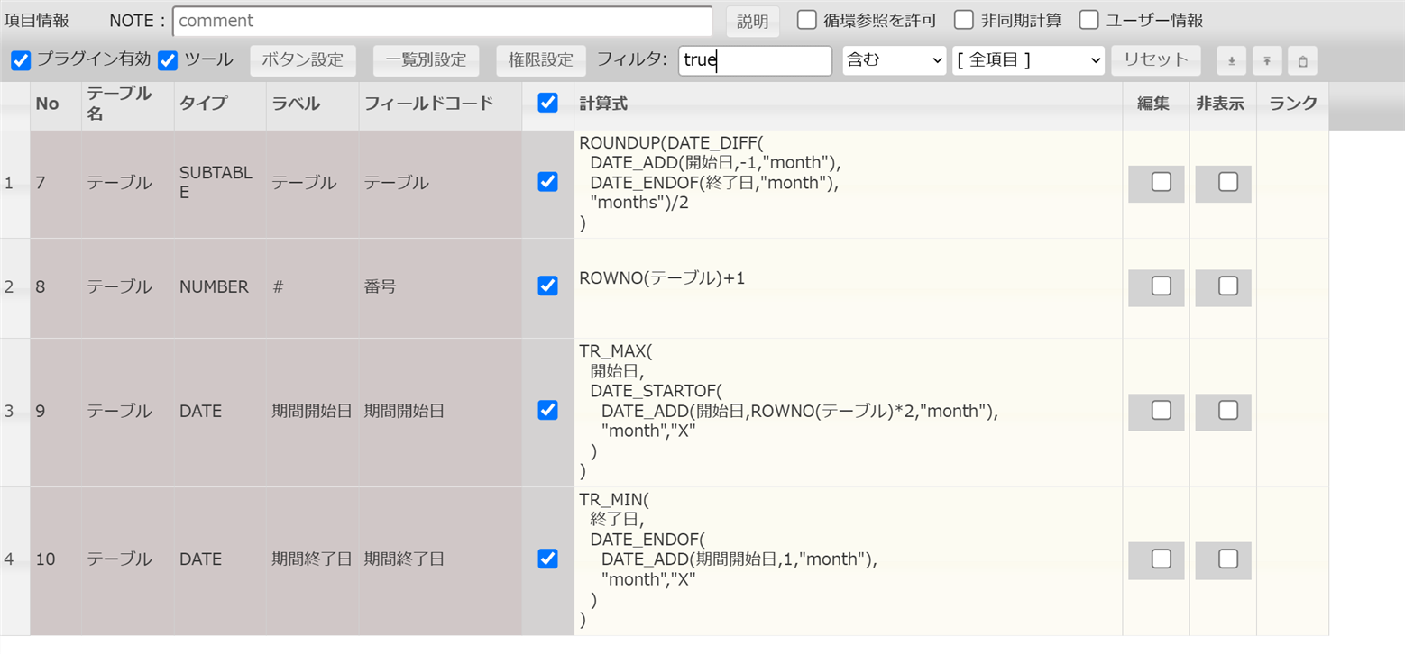Click the upload (export) arrow icon
1405x654 pixels.
1267,61
